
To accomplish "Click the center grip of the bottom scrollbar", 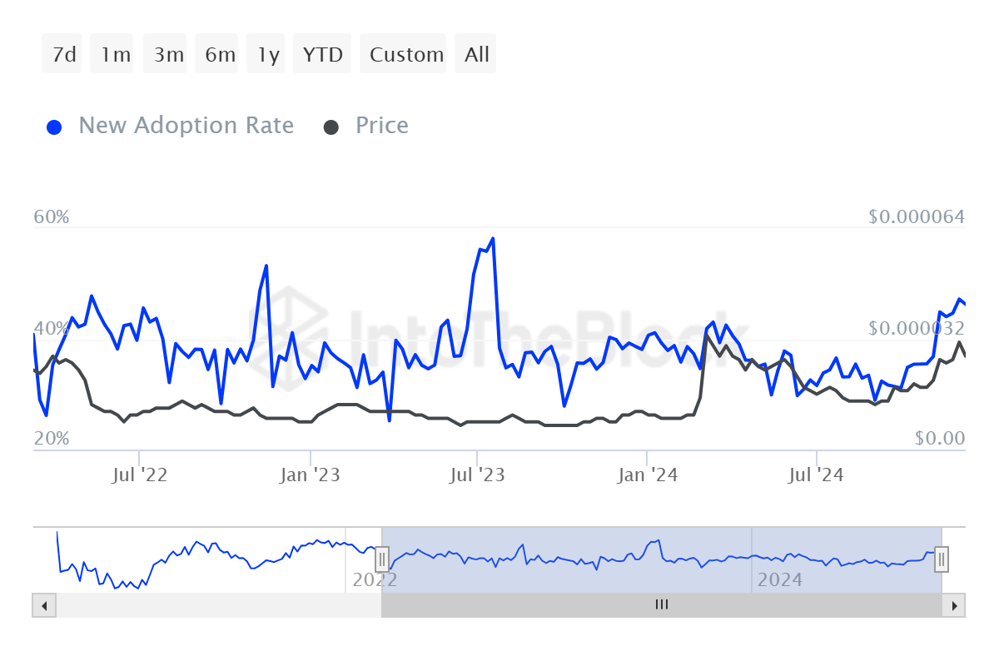I will (x=661, y=605).
